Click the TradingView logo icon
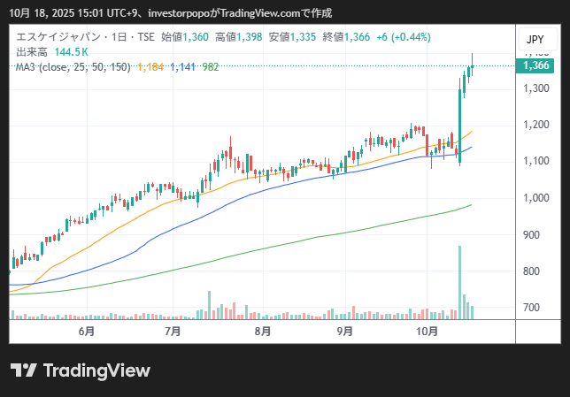This screenshot has width=570, height=397. coord(23,370)
